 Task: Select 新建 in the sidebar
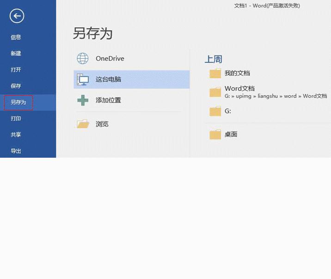pyautogui.click(x=16, y=53)
